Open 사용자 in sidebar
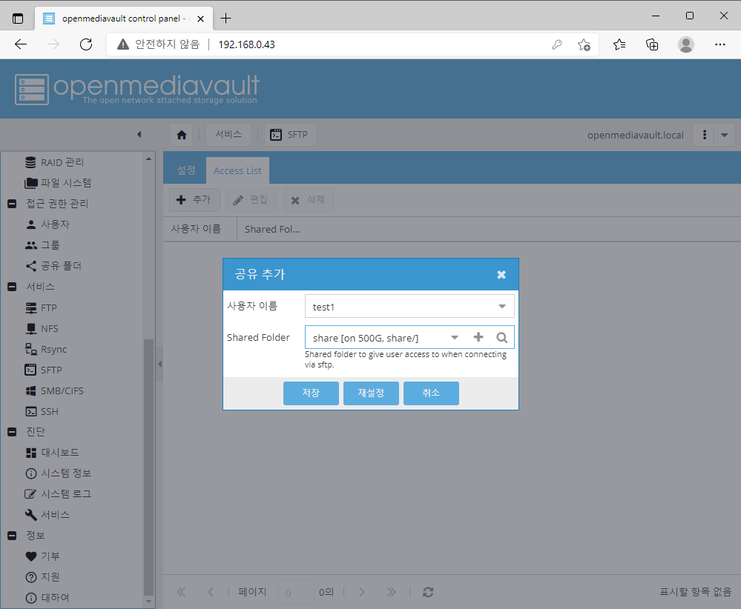The width and height of the screenshot is (741, 609). point(47,224)
